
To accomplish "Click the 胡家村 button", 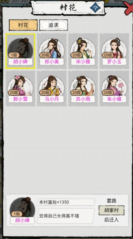I will coord(111,210).
